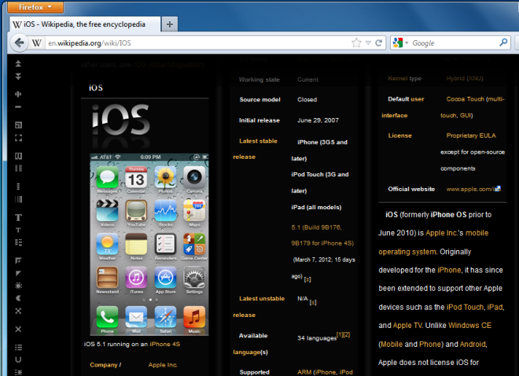Screen dimensions: 519x376
Task: Select the two striped columns icon
Action: click(18, 168)
